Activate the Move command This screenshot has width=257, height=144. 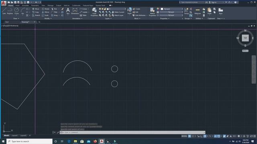point(36,9)
